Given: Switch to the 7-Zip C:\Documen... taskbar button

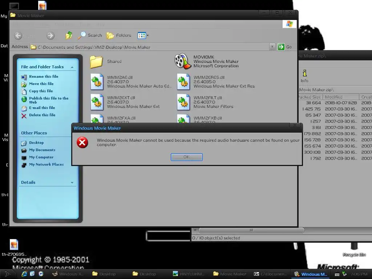Looking at the screenshot, I should point(270,274).
